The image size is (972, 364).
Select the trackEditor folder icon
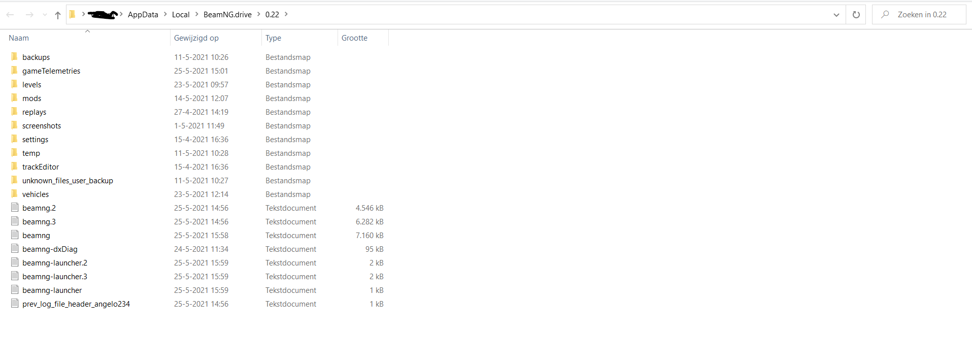click(14, 166)
